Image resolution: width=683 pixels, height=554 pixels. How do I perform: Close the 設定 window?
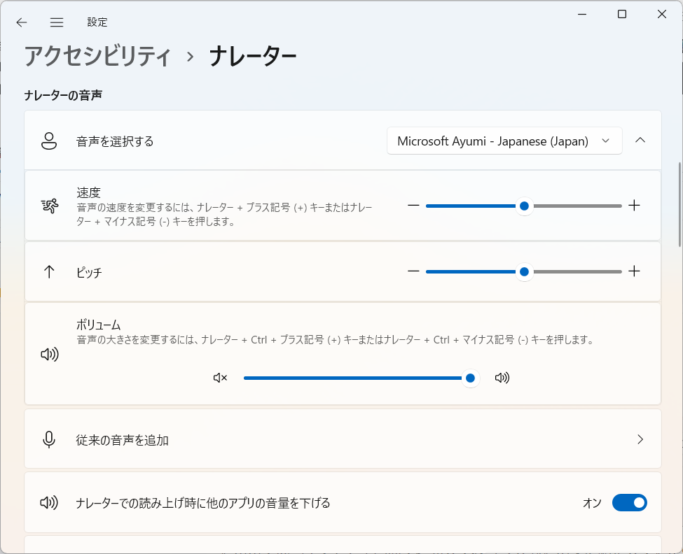(x=662, y=14)
